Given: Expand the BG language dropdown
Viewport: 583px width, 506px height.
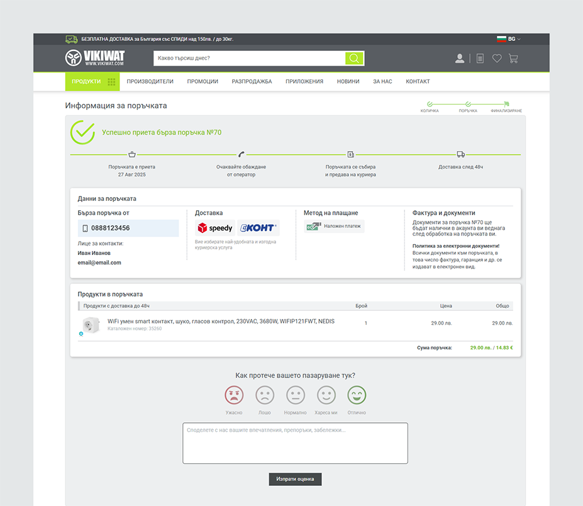Looking at the screenshot, I should pyautogui.click(x=509, y=39).
